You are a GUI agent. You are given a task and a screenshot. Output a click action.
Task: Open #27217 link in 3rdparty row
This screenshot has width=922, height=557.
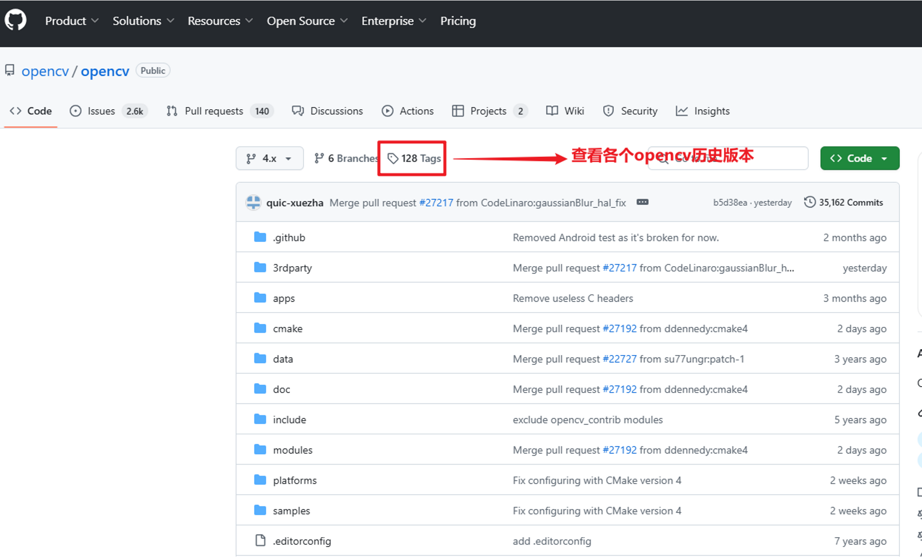click(620, 268)
